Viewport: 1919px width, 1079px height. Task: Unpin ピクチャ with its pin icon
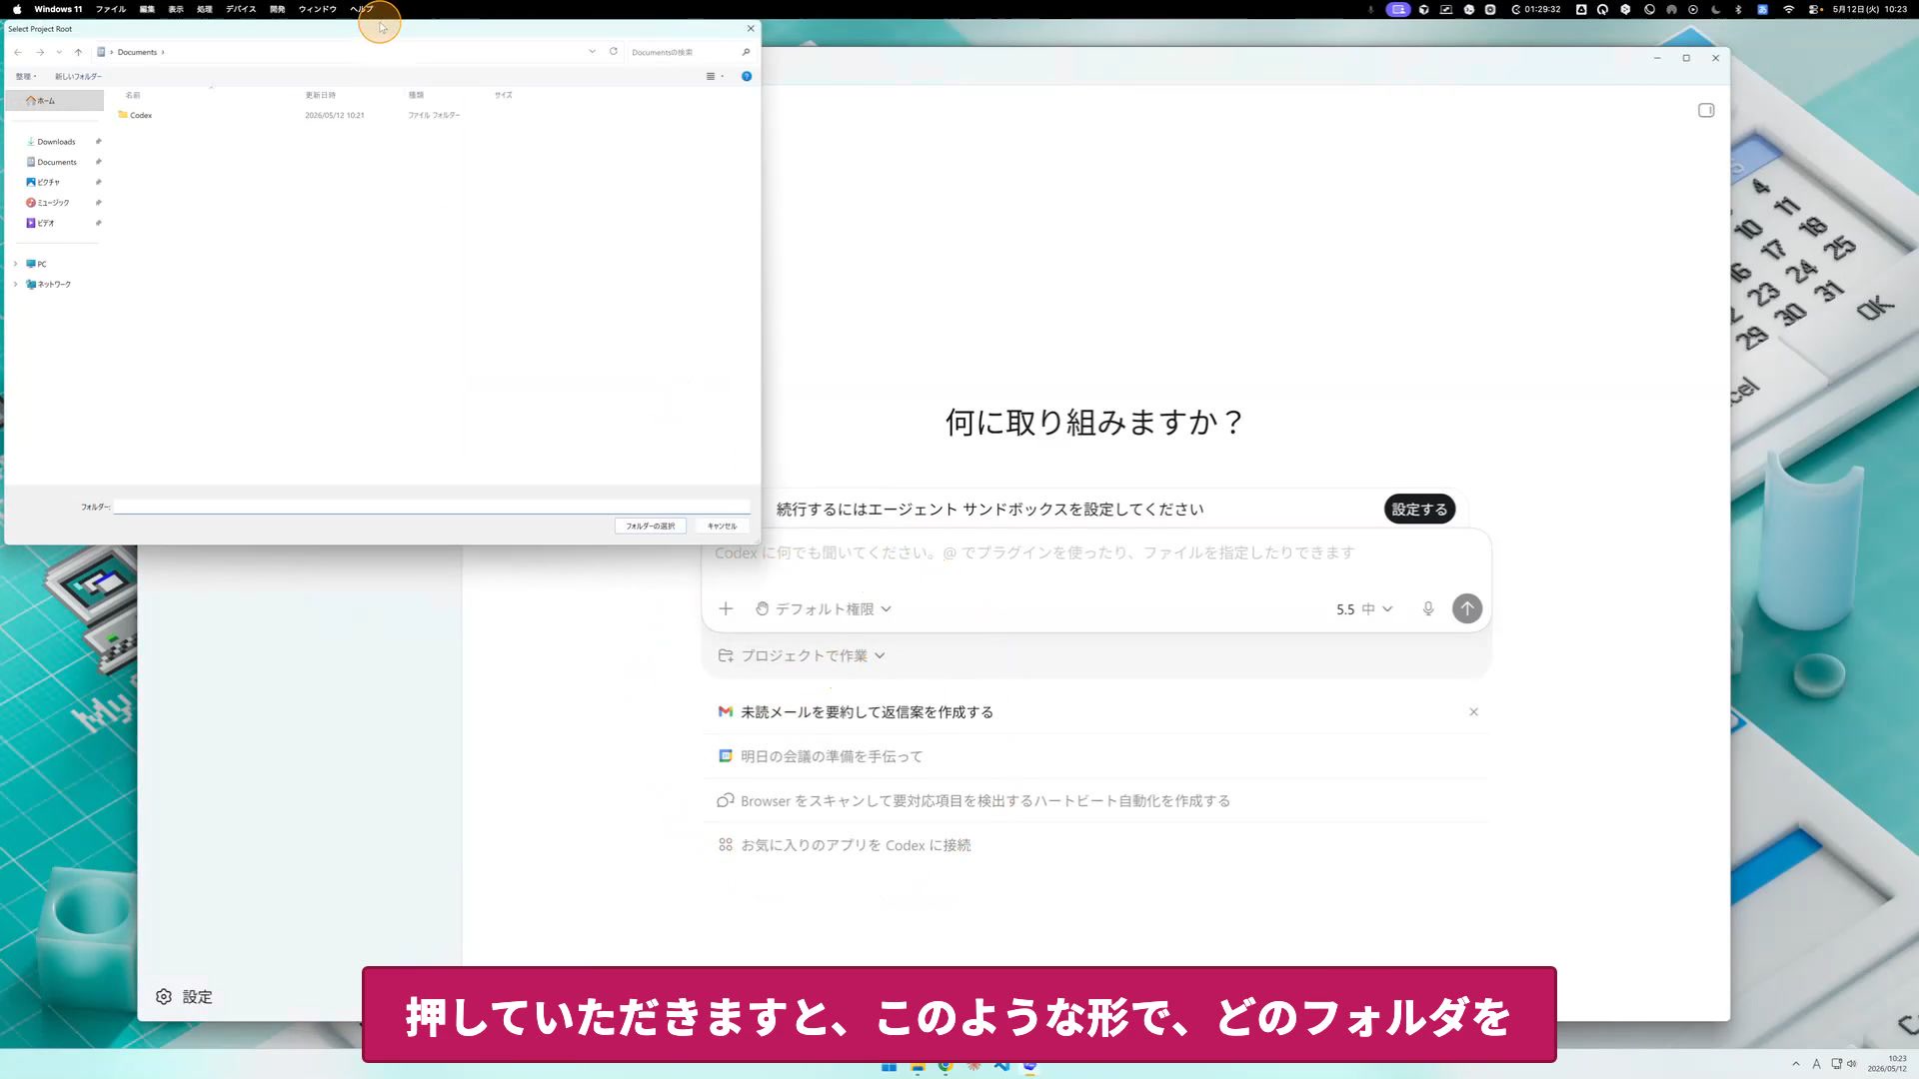pyautogui.click(x=98, y=182)
